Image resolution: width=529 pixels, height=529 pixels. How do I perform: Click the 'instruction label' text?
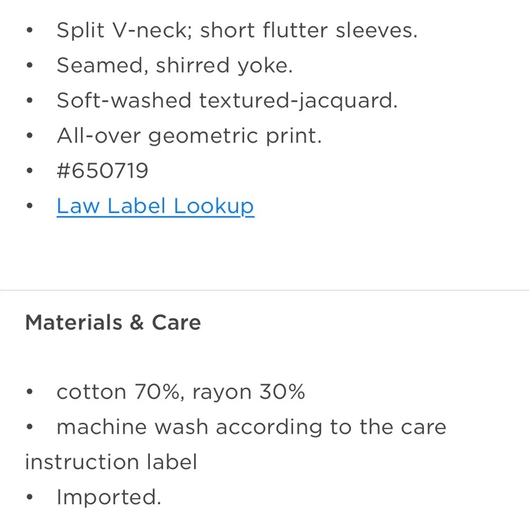tap(111, 462)
